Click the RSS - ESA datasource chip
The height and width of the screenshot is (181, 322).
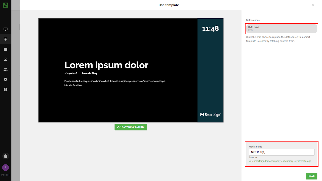pyautogui.click(x=281, y=28)
